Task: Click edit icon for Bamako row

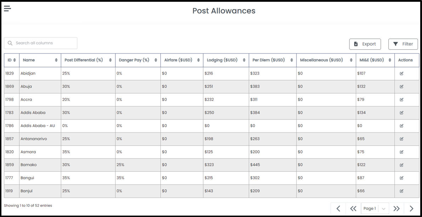Action: tap(401, 165)
